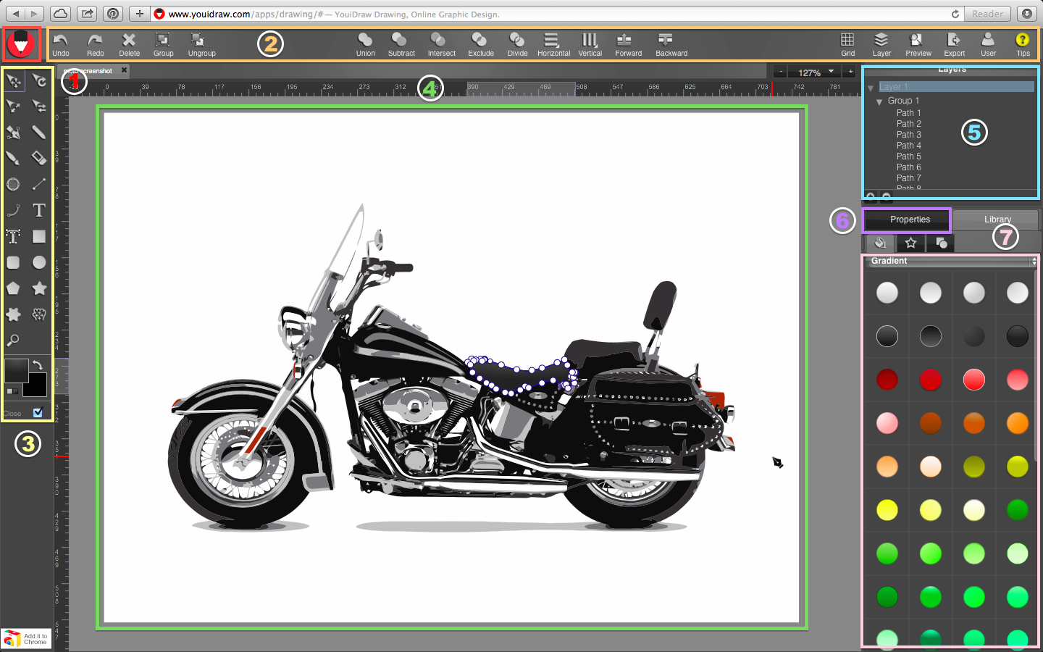Open the zoom percentage dropdown
This screenshot has height=652, width=1043.
click(x=829, y=72)
